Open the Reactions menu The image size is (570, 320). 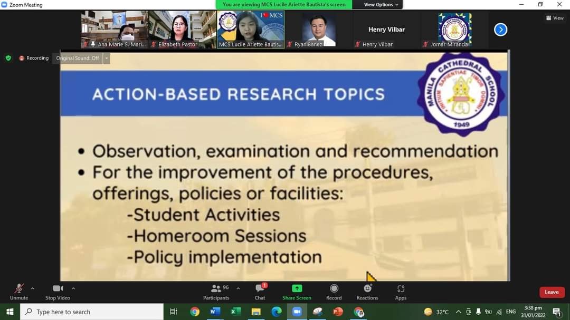367,288
